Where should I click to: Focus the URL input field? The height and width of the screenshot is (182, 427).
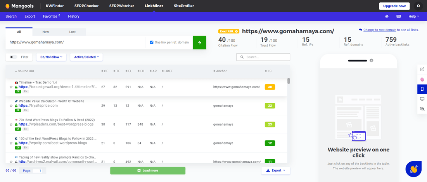coord(76,43)
